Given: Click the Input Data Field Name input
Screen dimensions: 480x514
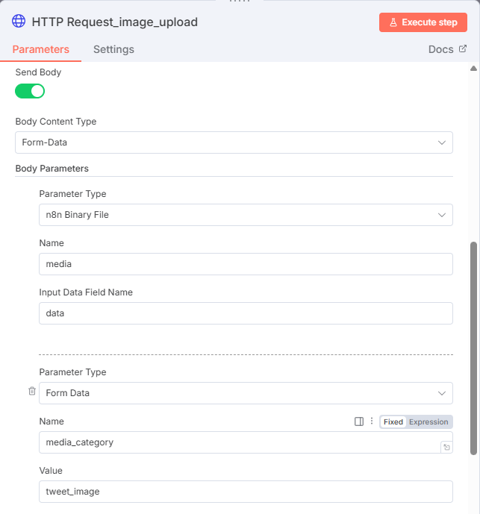Looking at the screenshot, I should [x=246, y=313].
